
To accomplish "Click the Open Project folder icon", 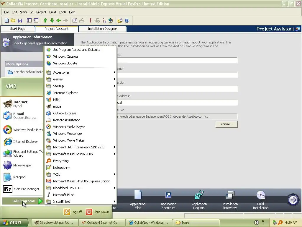I will pos(13,20).
